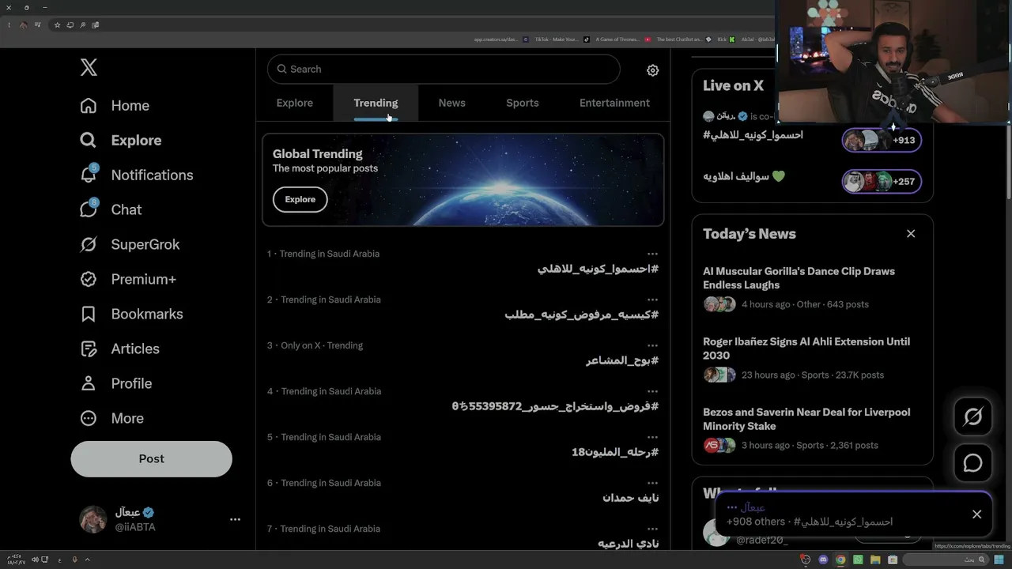
Task: Open the #كيسيه_مرفوض_كونيه_مطلب trend
Action: click(x=581, y=315)
